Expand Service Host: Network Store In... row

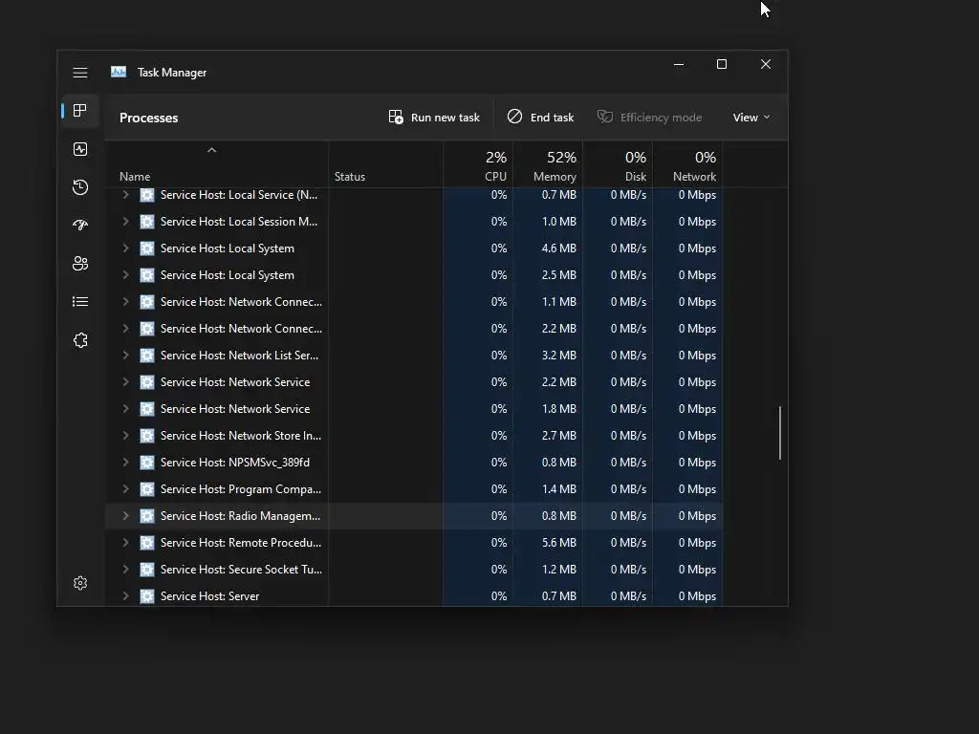click(125, 436)
